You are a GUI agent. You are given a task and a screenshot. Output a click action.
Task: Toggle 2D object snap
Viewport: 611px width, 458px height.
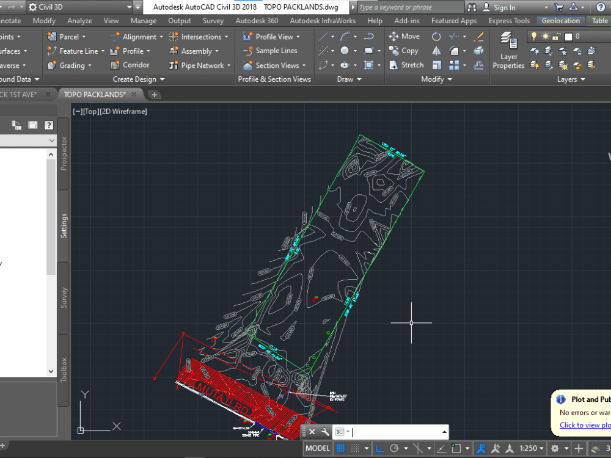(x=456, y=448)
